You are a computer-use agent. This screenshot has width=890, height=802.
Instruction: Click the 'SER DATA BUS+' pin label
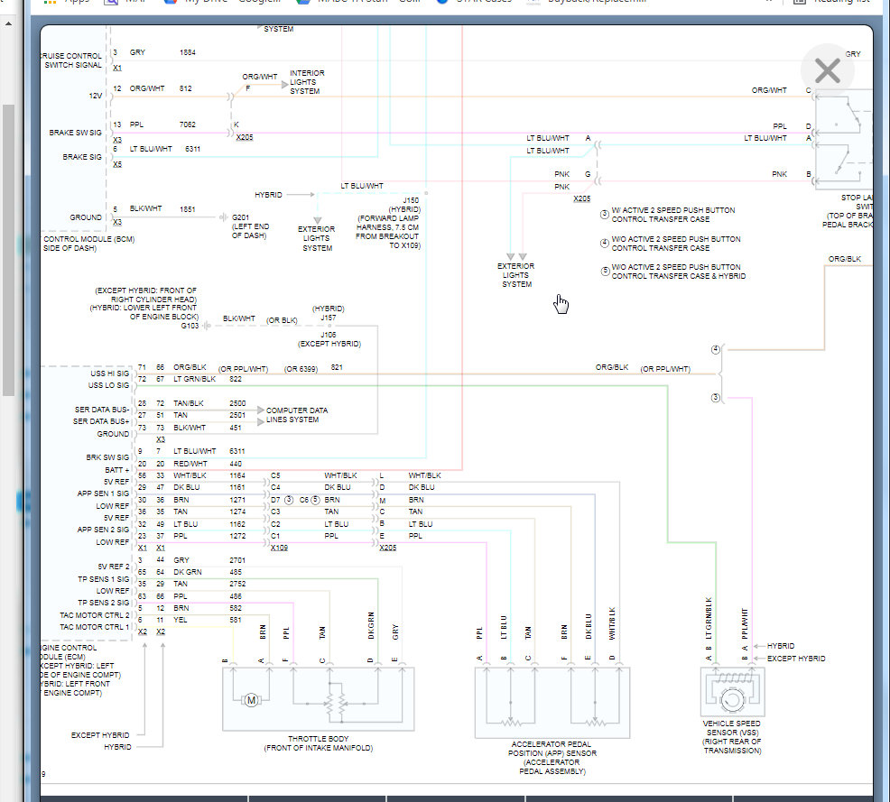(101, 421)
